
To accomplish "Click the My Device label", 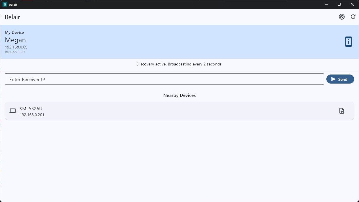I will (x=14, y=32).
